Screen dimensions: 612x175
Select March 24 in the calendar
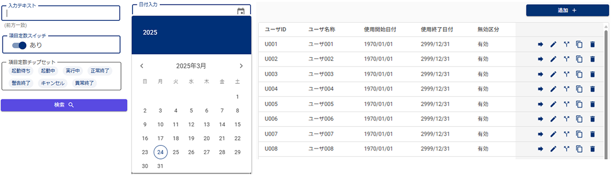(160, 152)
